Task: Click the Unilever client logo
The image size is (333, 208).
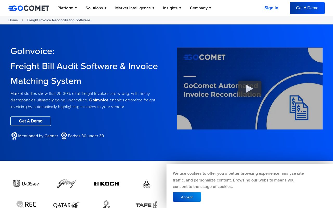Action: tap(26, 184)
